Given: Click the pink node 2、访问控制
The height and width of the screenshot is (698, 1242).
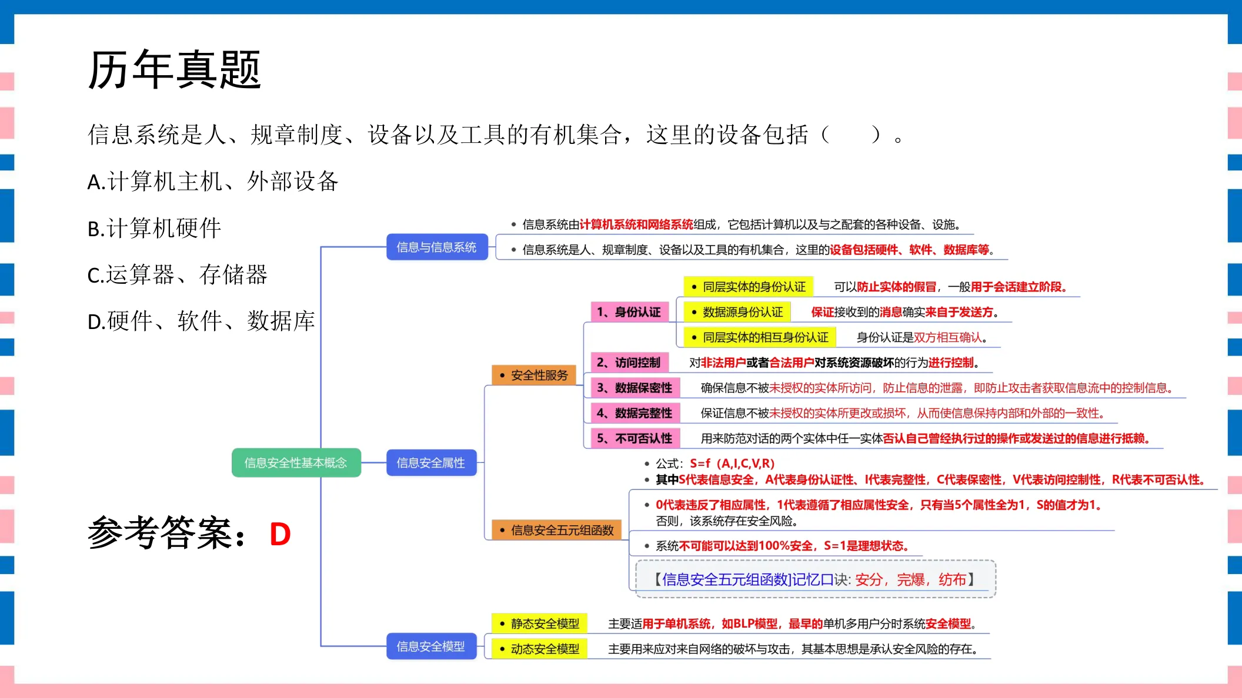Looking at the screenshot, I should pyautogui.click(x=629, y=363).
